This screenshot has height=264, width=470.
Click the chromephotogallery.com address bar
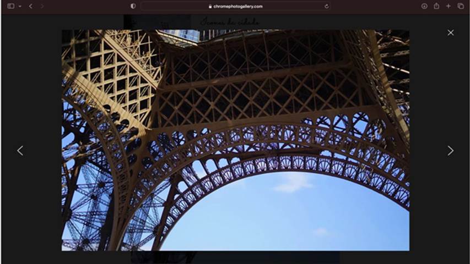[x=237, y=6]
